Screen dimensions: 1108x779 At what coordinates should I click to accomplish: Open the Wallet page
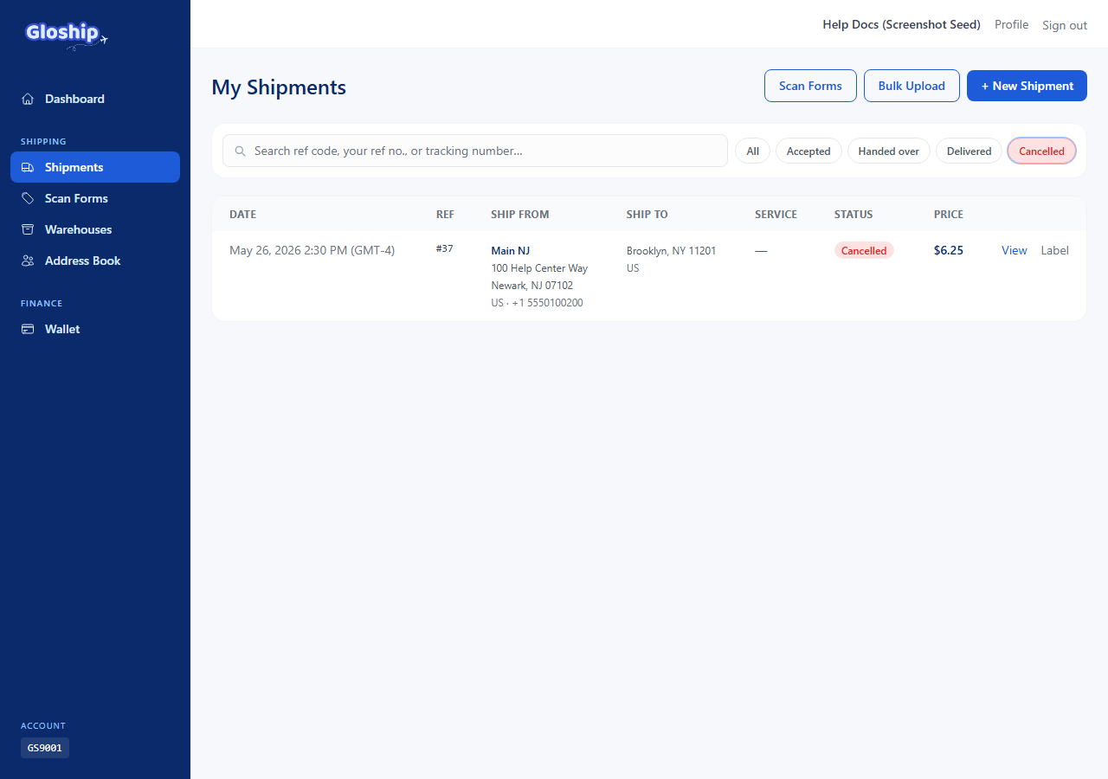tap(95, 329)
